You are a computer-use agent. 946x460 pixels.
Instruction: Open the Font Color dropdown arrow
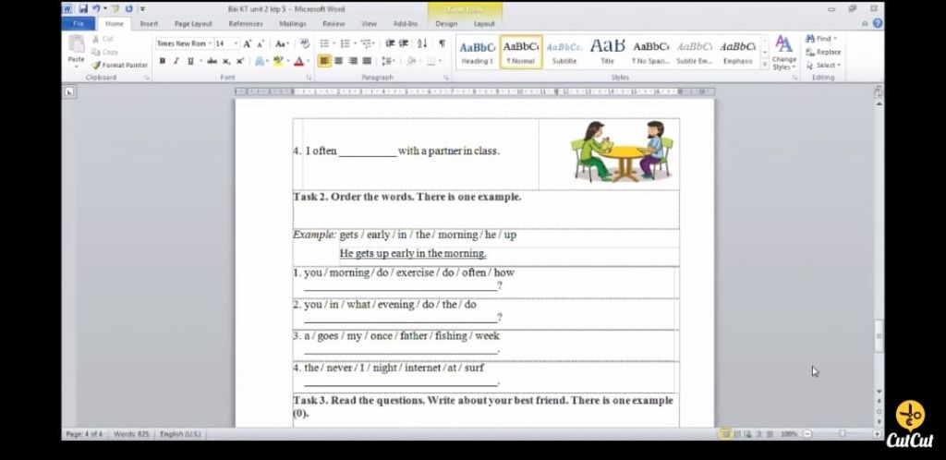click(x=308, y=61)
